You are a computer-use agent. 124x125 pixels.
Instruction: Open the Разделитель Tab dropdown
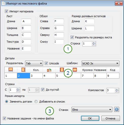34,63
